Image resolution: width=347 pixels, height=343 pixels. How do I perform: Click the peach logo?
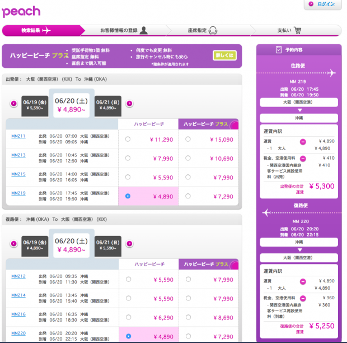tap(21, 12)
